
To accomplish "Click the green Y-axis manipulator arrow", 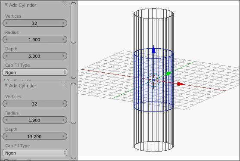I will click(168, 74).
